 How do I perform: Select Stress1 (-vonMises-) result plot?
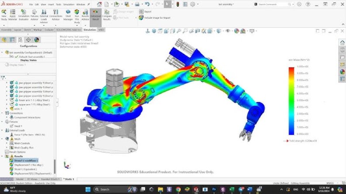pos(24,161)
